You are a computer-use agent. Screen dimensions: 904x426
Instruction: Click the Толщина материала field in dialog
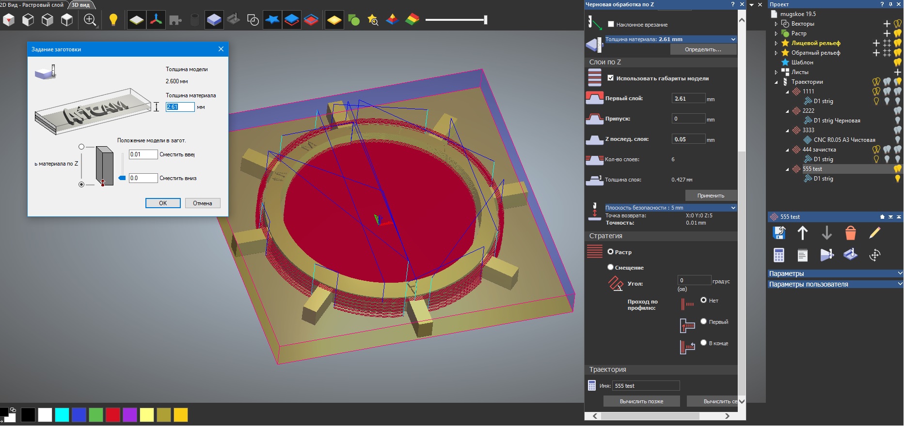coord(180,107)
